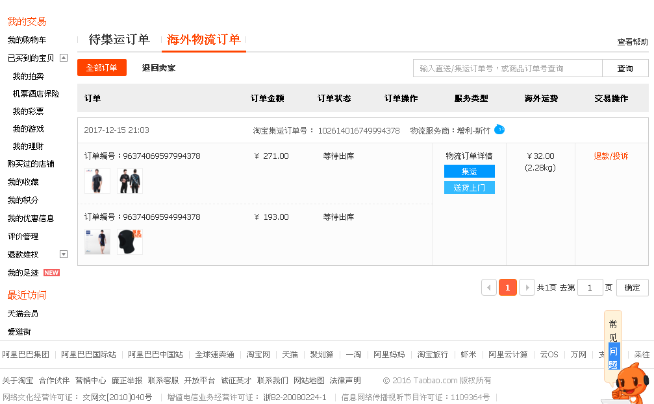Image resolution: width=654 pixels, height=404 pixels.
Task: Open the two-divers thumbnail in first order
Action: [x=130, y=181]
